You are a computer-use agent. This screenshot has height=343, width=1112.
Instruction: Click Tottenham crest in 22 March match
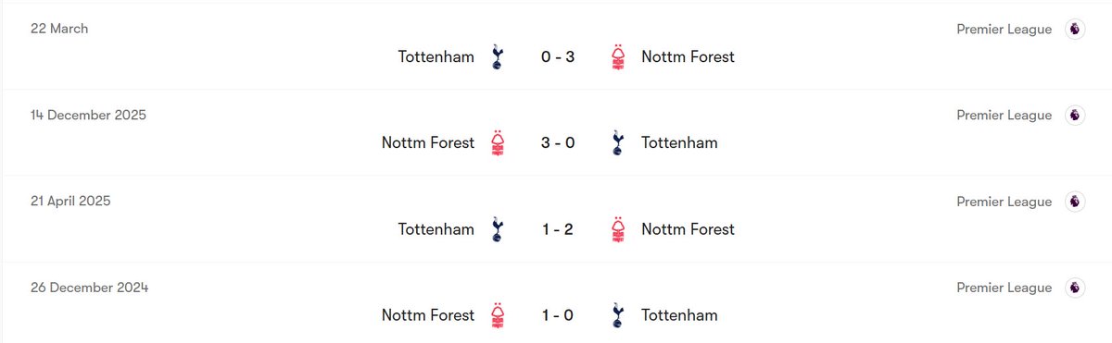[498, 57]
